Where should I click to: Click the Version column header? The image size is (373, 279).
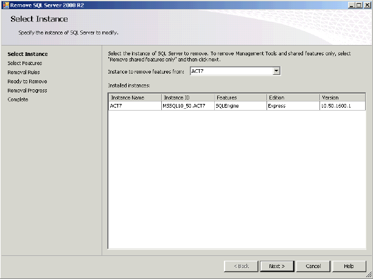(343, 98)
